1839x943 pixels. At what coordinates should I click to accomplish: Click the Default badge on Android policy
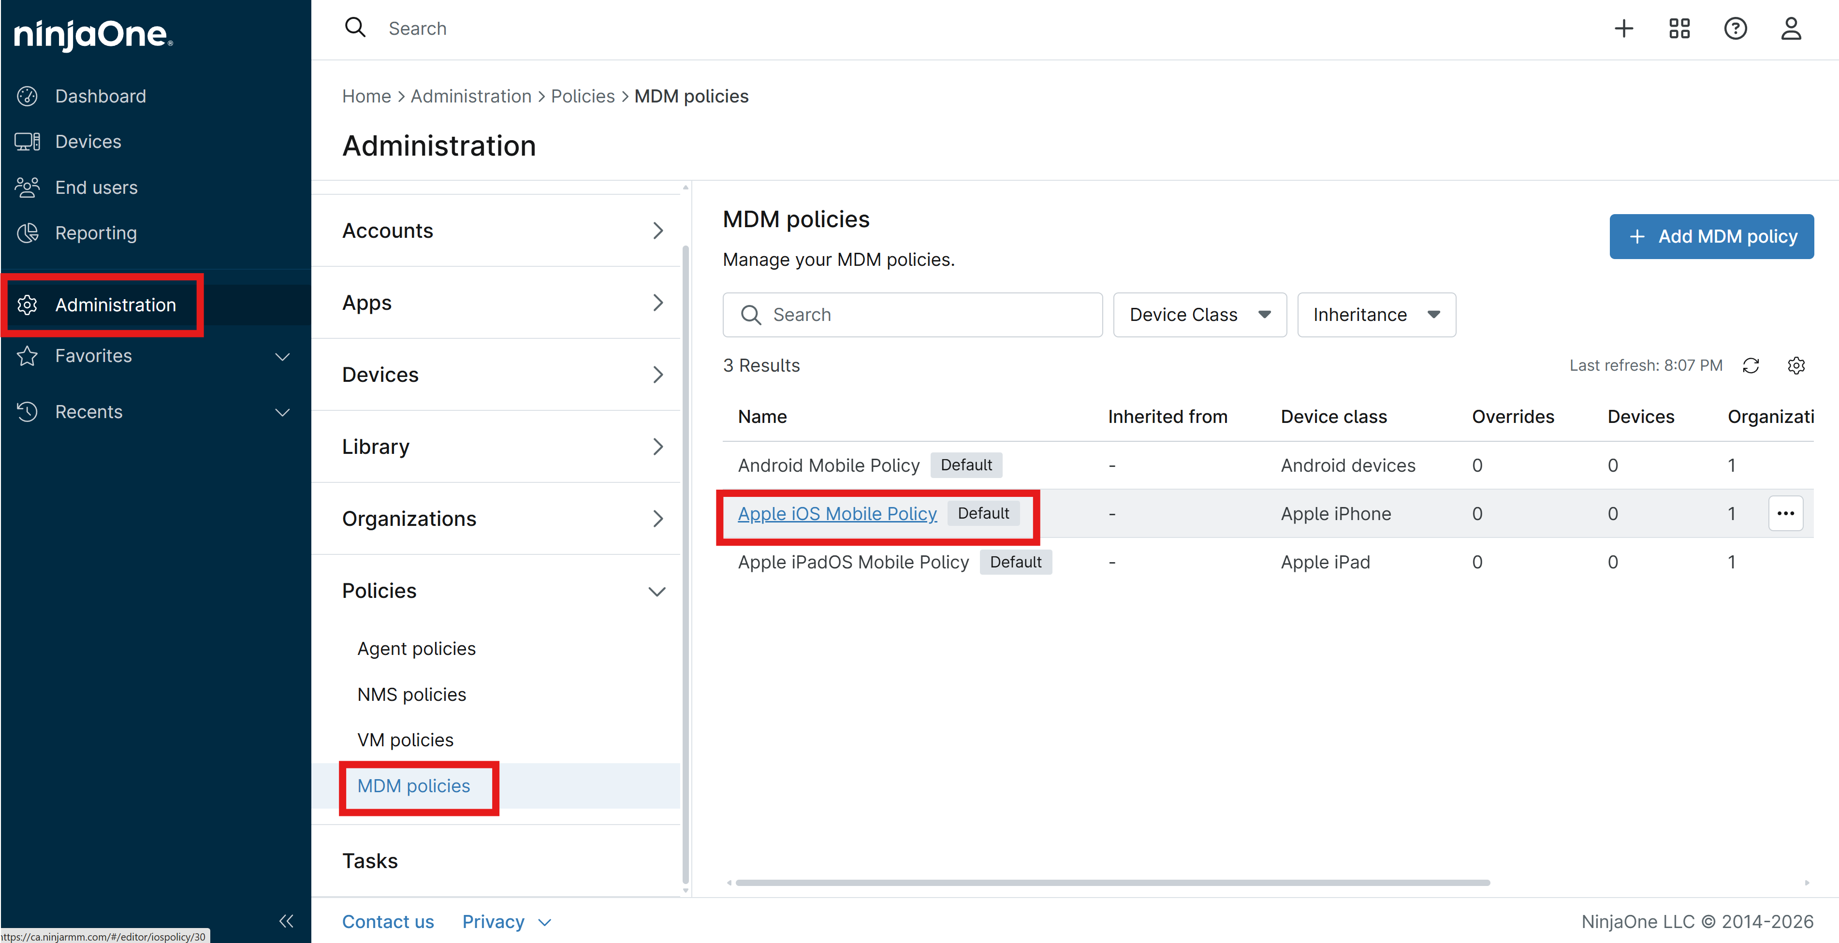tap(966, 464)
